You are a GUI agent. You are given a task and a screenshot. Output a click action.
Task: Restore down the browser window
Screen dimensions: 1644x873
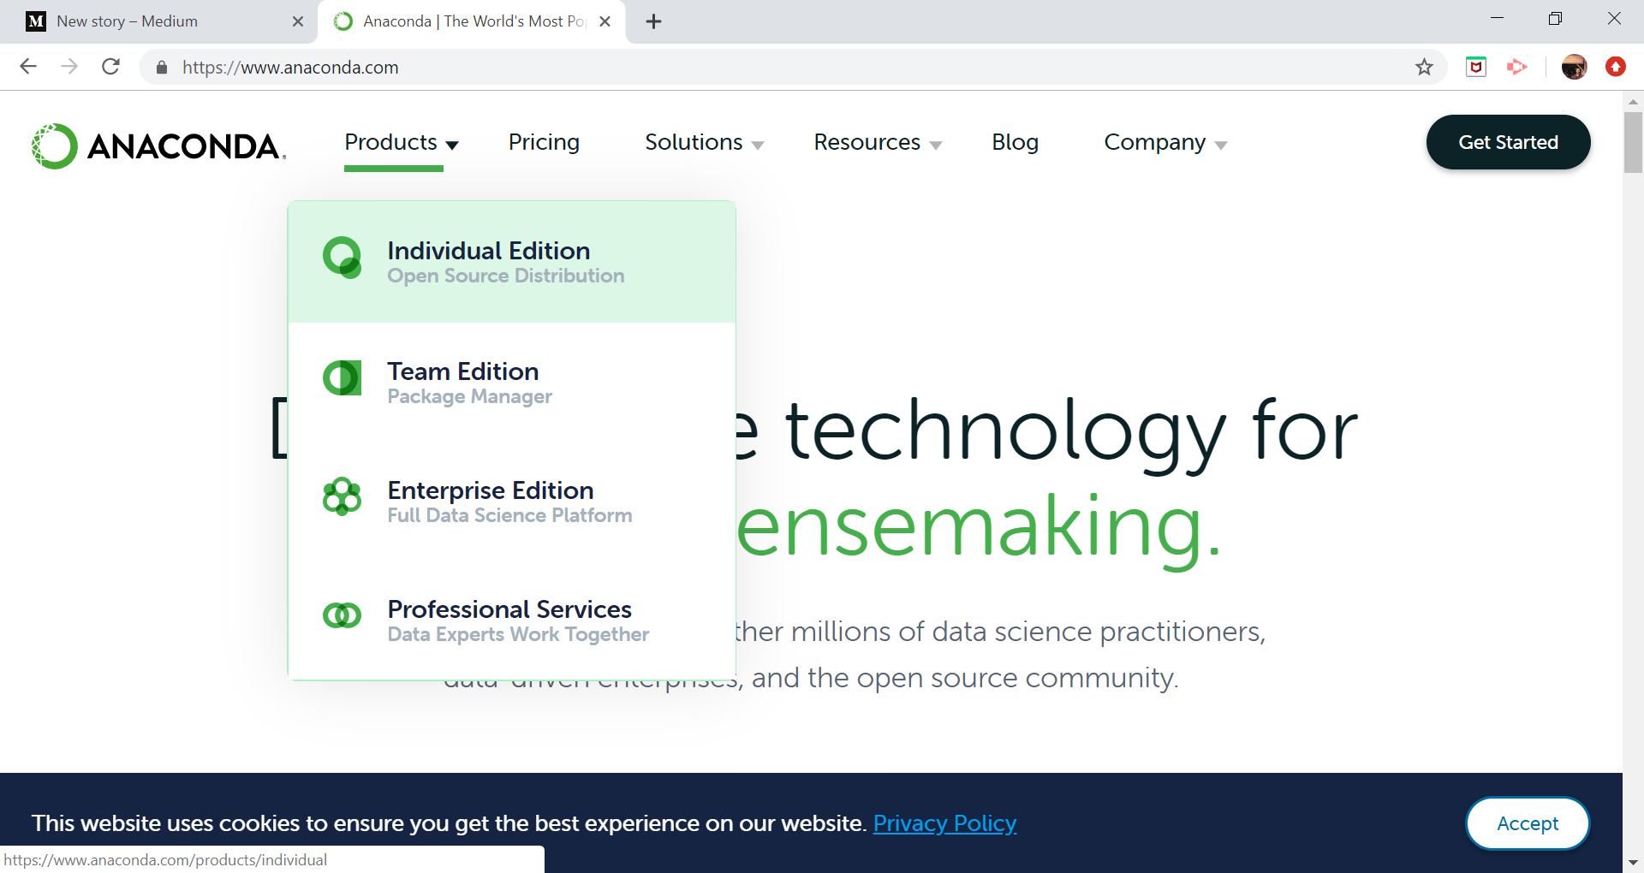coord(1556,19)
